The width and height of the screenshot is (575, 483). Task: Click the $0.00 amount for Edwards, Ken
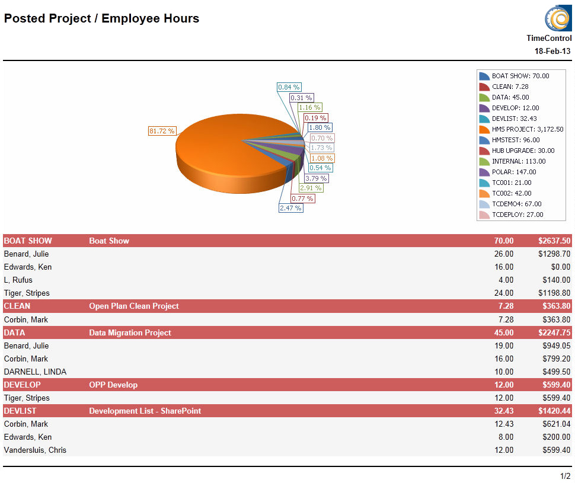561,267
